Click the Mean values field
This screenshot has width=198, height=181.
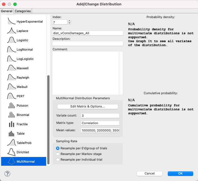coord(100,130)
